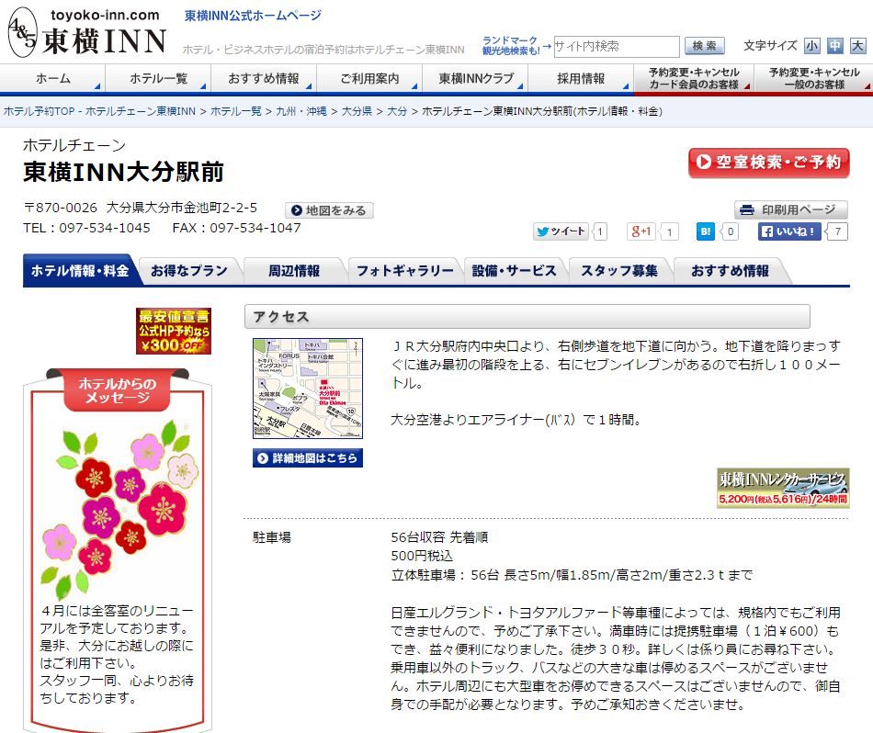Click the アクセス section header

527,317
